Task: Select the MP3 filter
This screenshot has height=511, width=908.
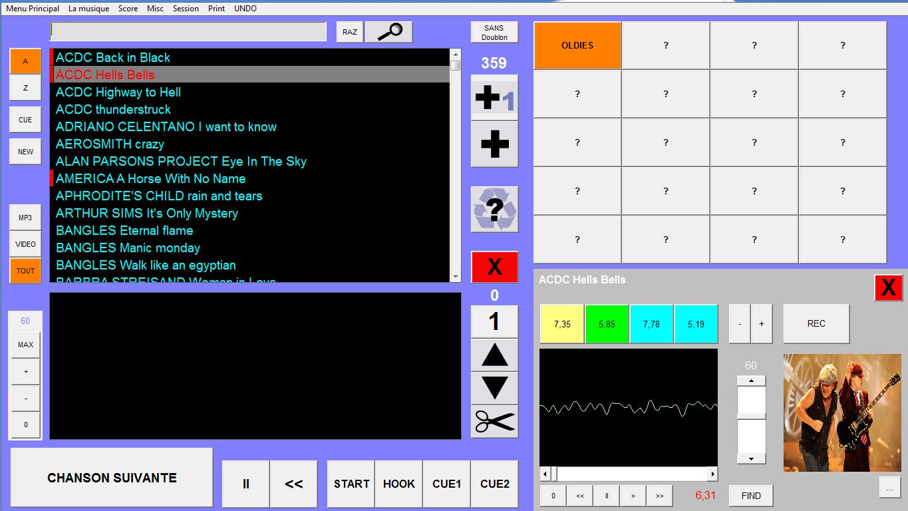Action: pyautogui.click(x=25, y=218)
